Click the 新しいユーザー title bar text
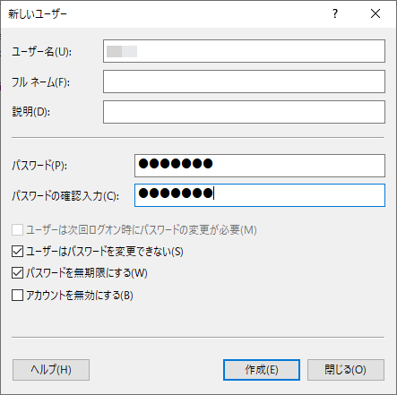 [38, 14]
